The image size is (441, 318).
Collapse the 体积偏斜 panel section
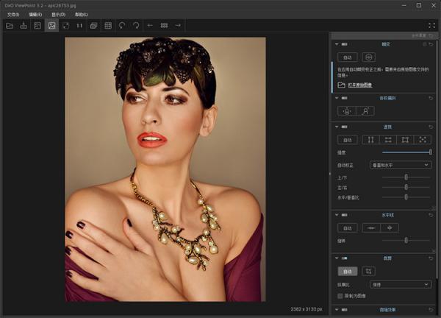tap(337, 96)
